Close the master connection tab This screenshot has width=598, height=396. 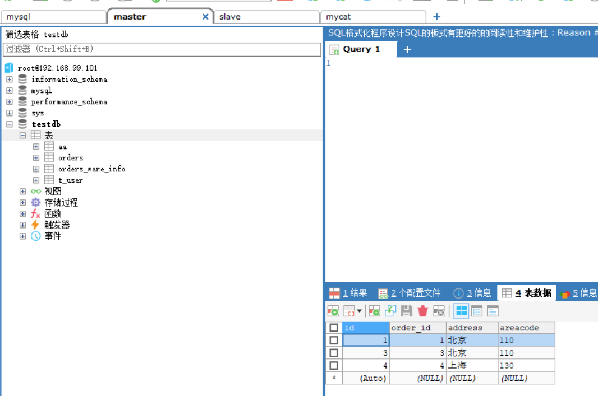(x=205, y=17)
